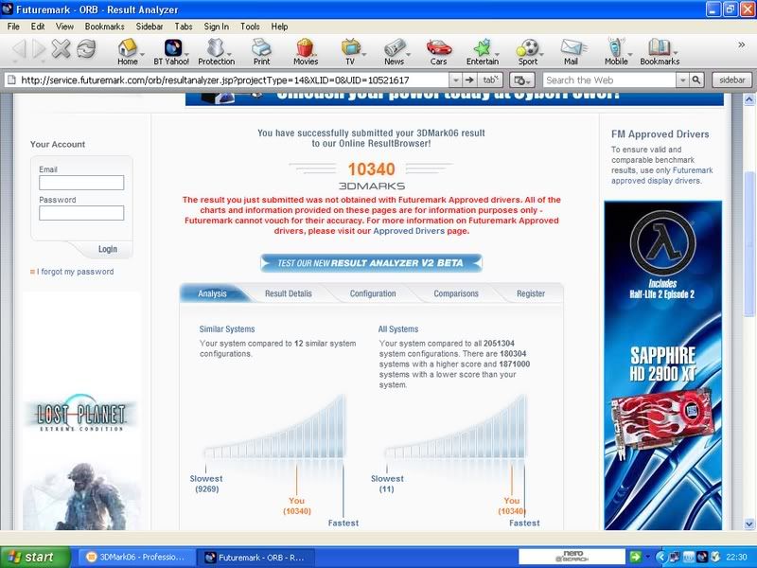The image size is (757, 568).
Task: Open the Home toolbar icon
Action: pyautogui.click(x=128, y=52)
